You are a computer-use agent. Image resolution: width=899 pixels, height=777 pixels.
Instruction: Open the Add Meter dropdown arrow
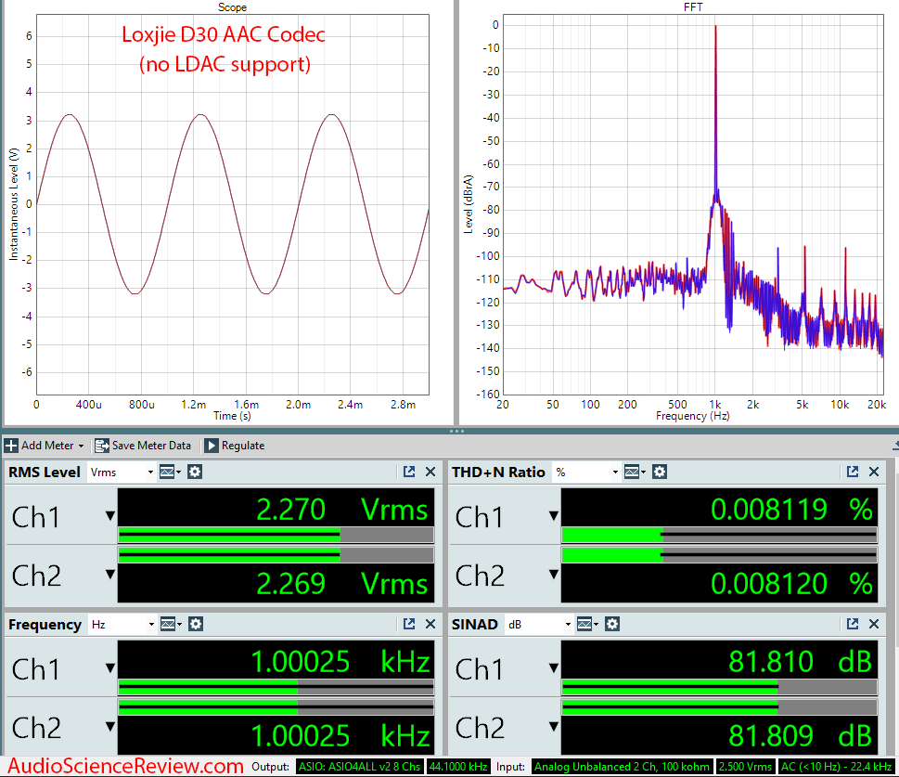[81, 446]
